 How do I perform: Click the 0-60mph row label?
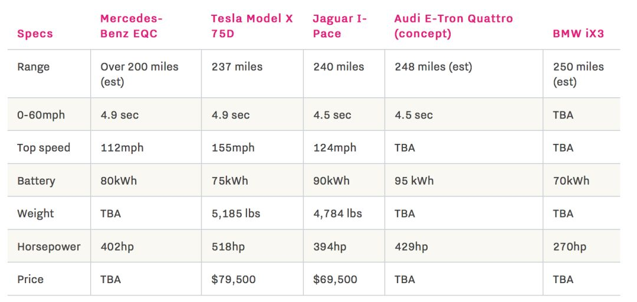point(41,115)
